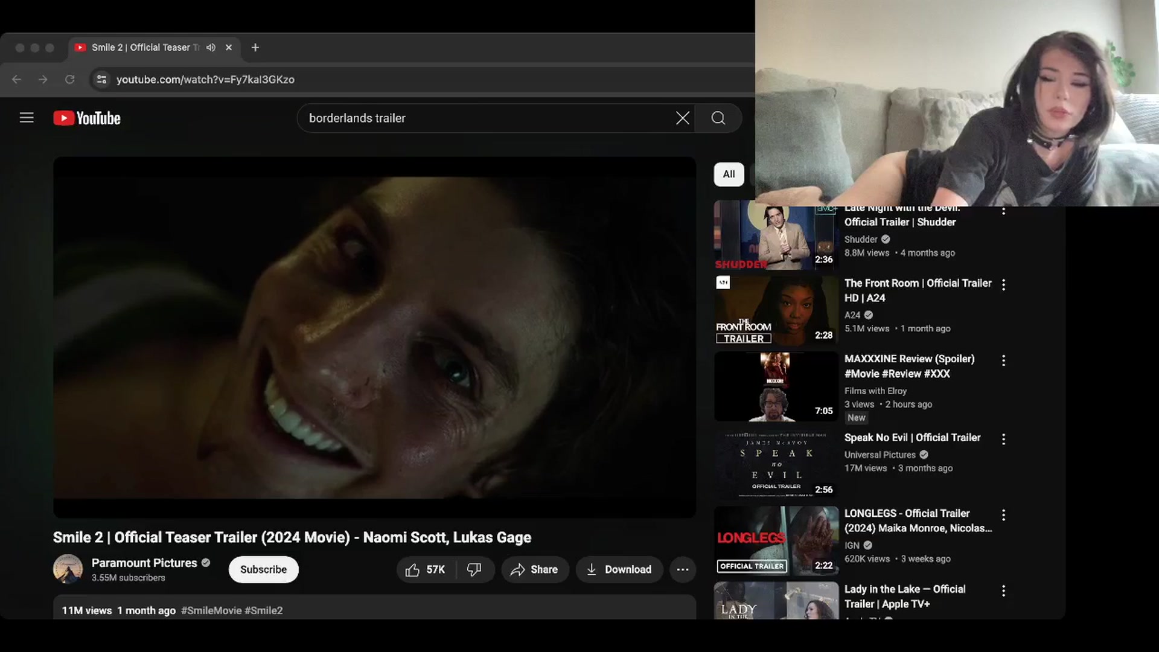
Task: View site information icon in address bar
Action: pos(101,79)
